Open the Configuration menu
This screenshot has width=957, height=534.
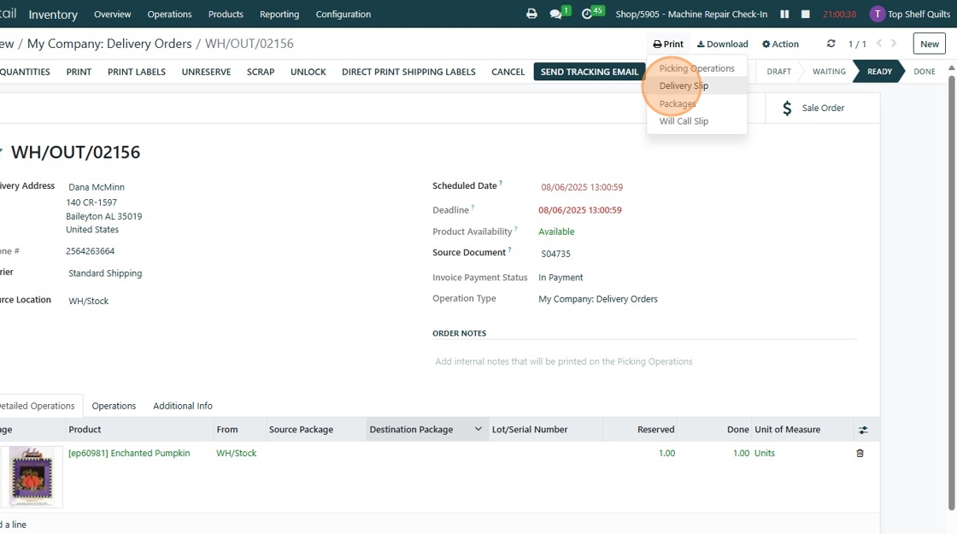343,14
